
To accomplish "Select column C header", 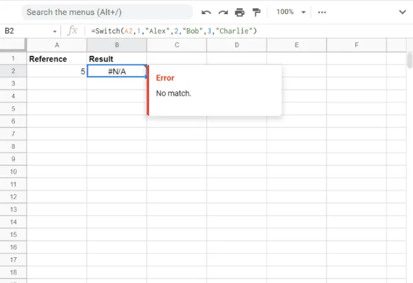I will point(176,44).
